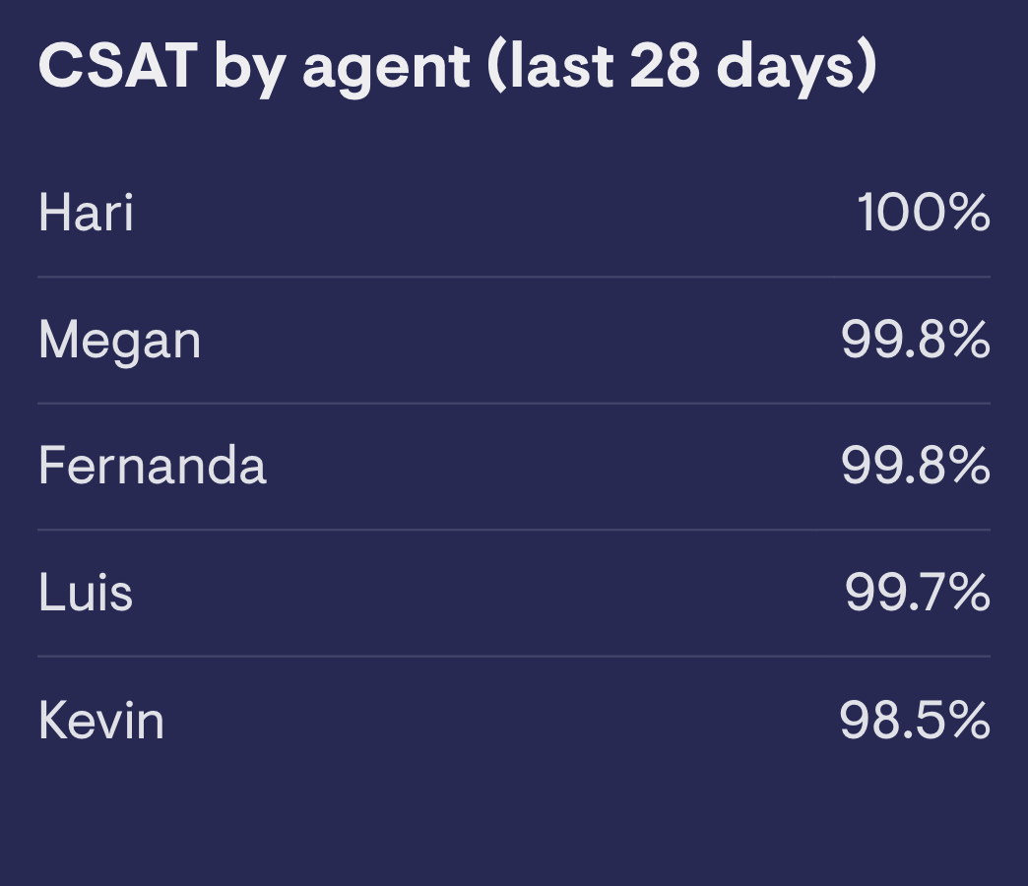Viewport: 1028px width, 886px height.
Task: Click Megan's 99.8% score value
Action: pos(915,340)
